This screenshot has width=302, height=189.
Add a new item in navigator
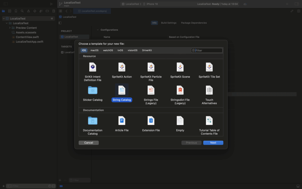click(4, 186)
